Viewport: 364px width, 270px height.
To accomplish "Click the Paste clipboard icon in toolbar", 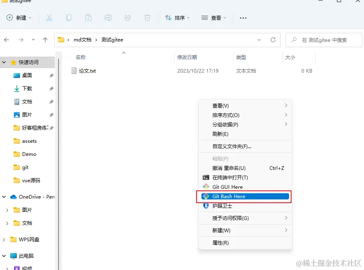I will (x=88, y=18).
